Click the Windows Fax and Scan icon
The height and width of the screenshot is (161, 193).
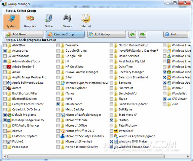[116, 147]
